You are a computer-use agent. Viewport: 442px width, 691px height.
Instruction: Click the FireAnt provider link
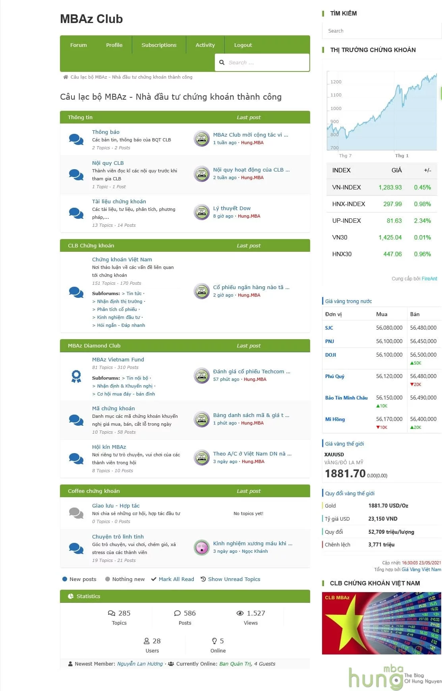point(429,279)
